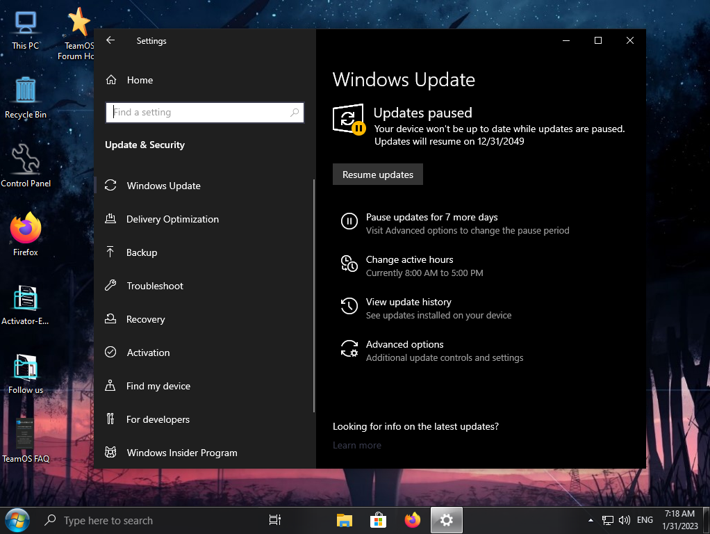Image resolution: width=710 pixels, height=534 pixels.
Task: Click the ENG language indicator
Action: tap(645, 520)
